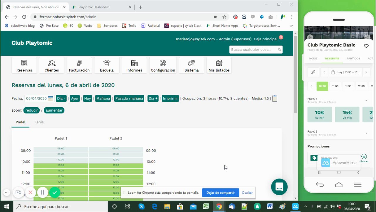Click the Ocultar link
The width and height of the screenshot is (376, 212).
click(x=247, y=193)
